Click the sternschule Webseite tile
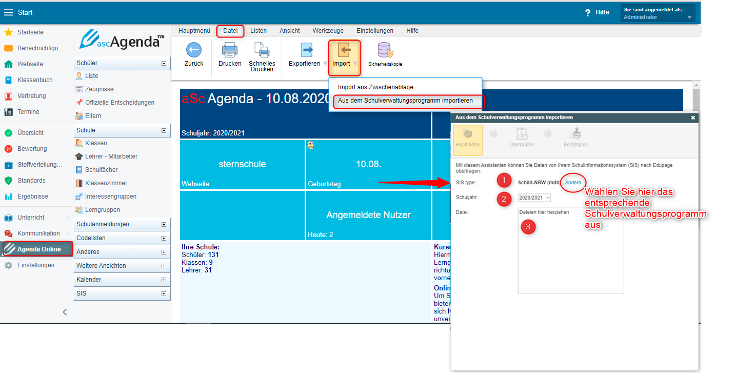735x373 pixels. tap(242, 164)
